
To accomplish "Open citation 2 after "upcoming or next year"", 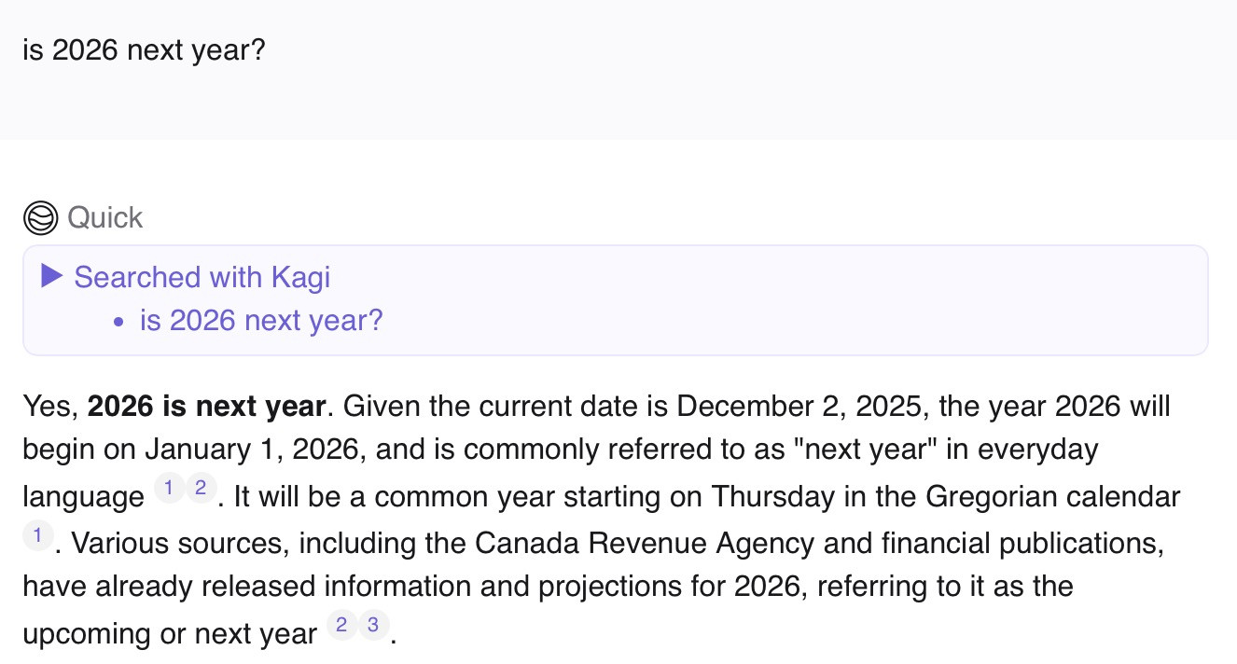I will coord(341,625).
